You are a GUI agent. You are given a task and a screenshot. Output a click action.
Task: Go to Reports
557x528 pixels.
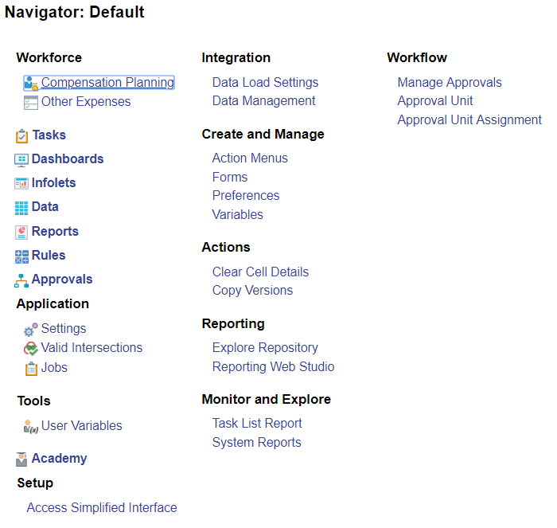[x=55, y=232]
